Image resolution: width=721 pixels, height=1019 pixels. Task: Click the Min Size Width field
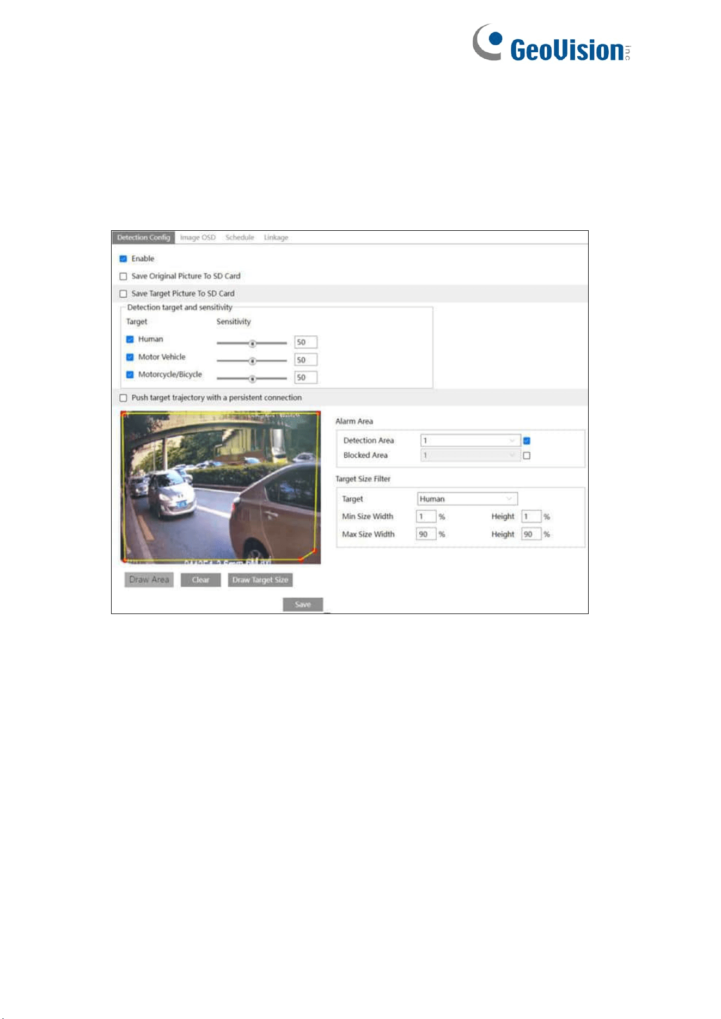(x=426, y=517)
